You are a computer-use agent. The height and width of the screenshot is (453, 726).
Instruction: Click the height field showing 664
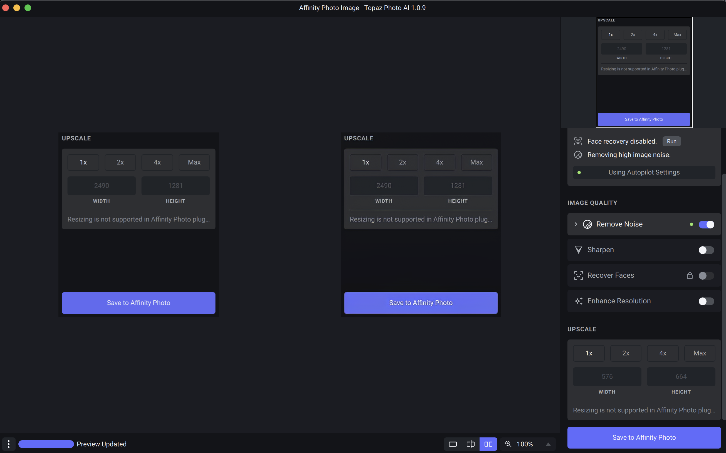pyautogui.click(x=681, y=376)
